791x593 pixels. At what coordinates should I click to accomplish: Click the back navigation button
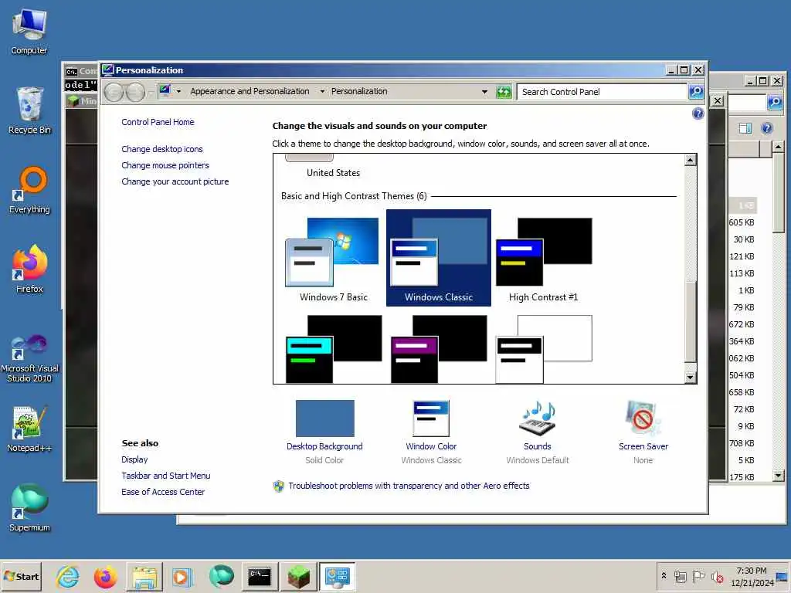click(114, 93)
